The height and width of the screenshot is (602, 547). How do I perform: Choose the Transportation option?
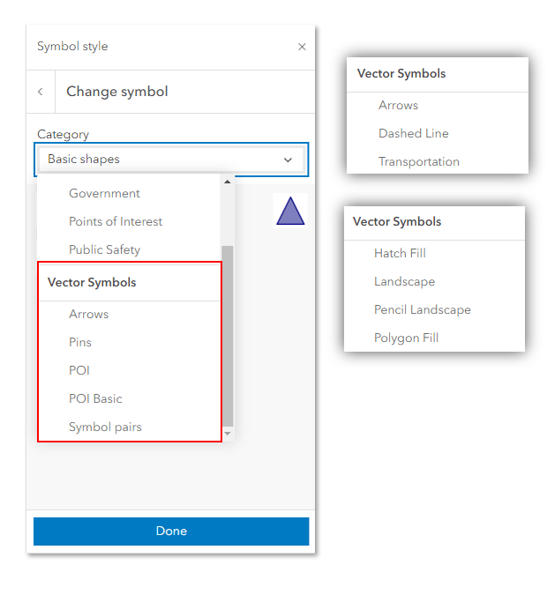coord(418,161)
